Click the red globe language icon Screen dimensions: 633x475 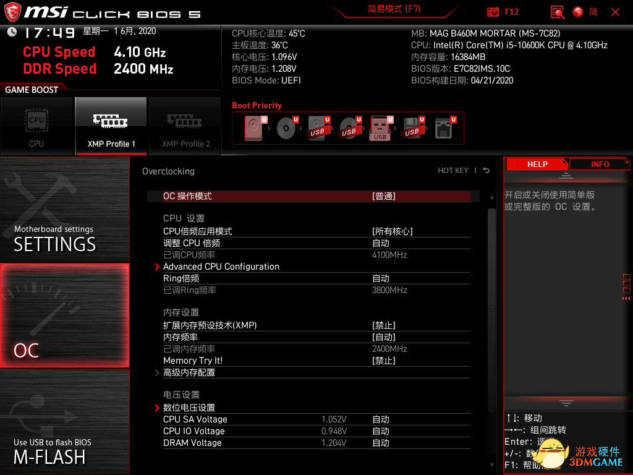578,12
